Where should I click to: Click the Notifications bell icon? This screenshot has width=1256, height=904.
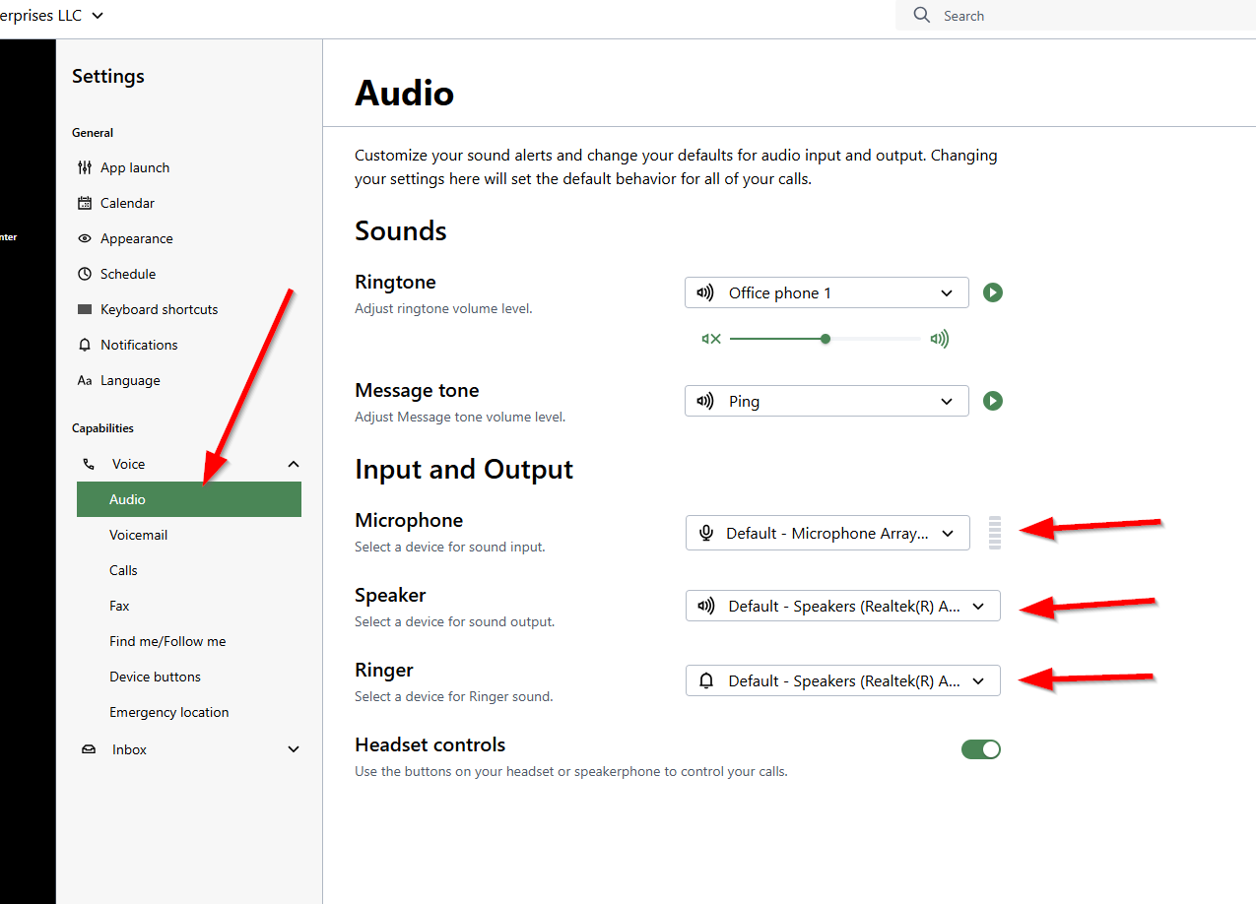85,345
